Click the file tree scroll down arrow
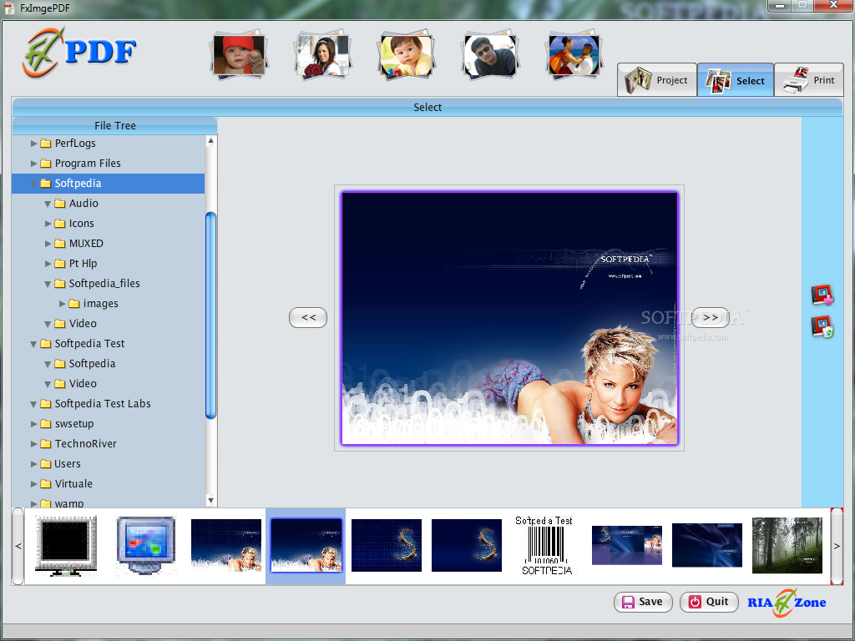The image size is (855, 641). [x=210, y=501]
